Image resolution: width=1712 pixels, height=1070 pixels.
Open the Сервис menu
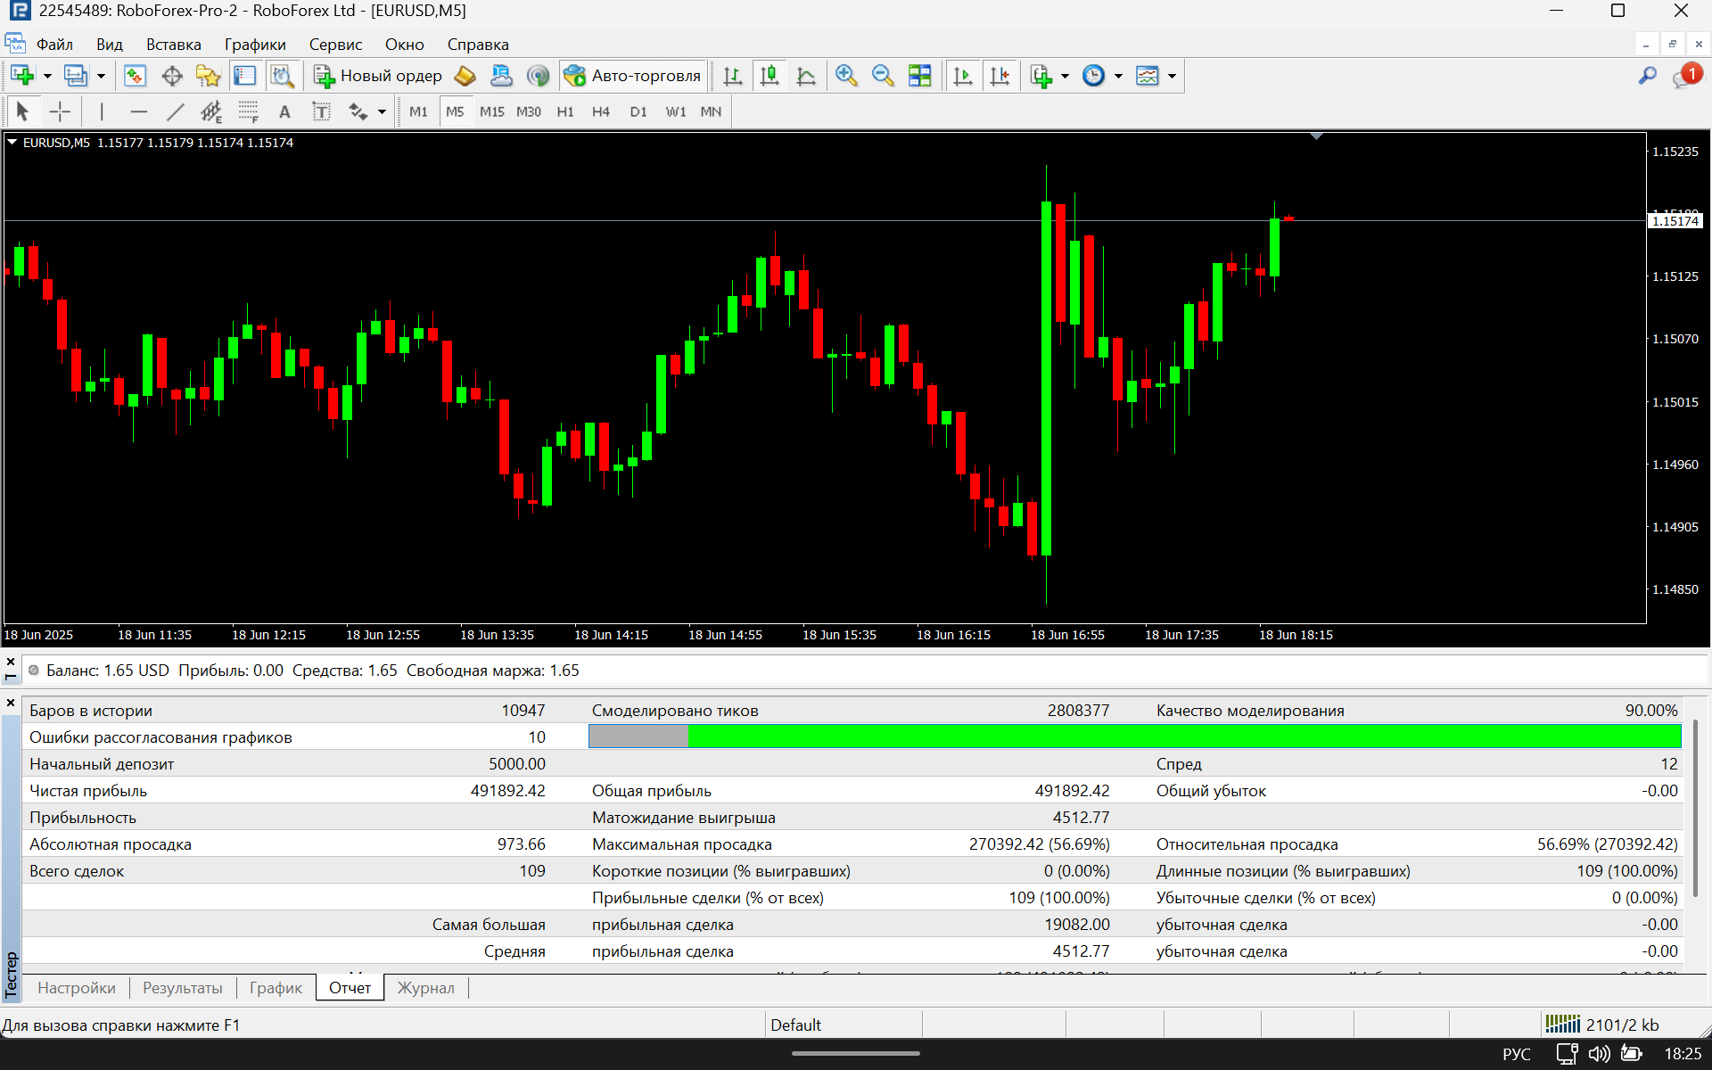(335, 45)
